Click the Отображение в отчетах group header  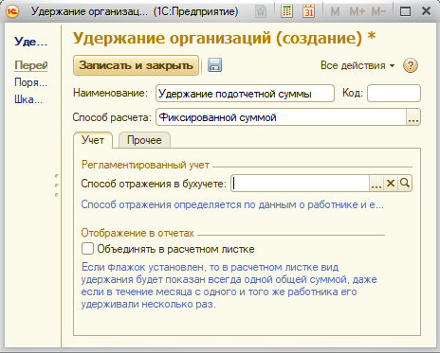pyautogui.click(x=137, y=233)
